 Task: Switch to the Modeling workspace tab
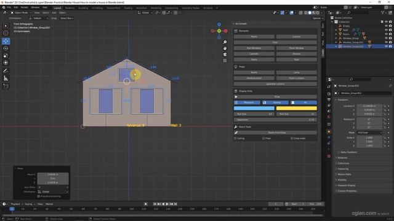(x=70, y=8)
